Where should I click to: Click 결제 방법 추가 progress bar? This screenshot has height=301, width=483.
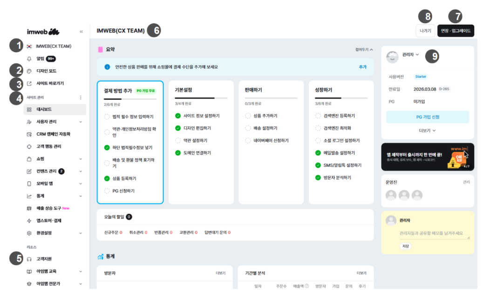pyautogui.click(x=130, y=99)
